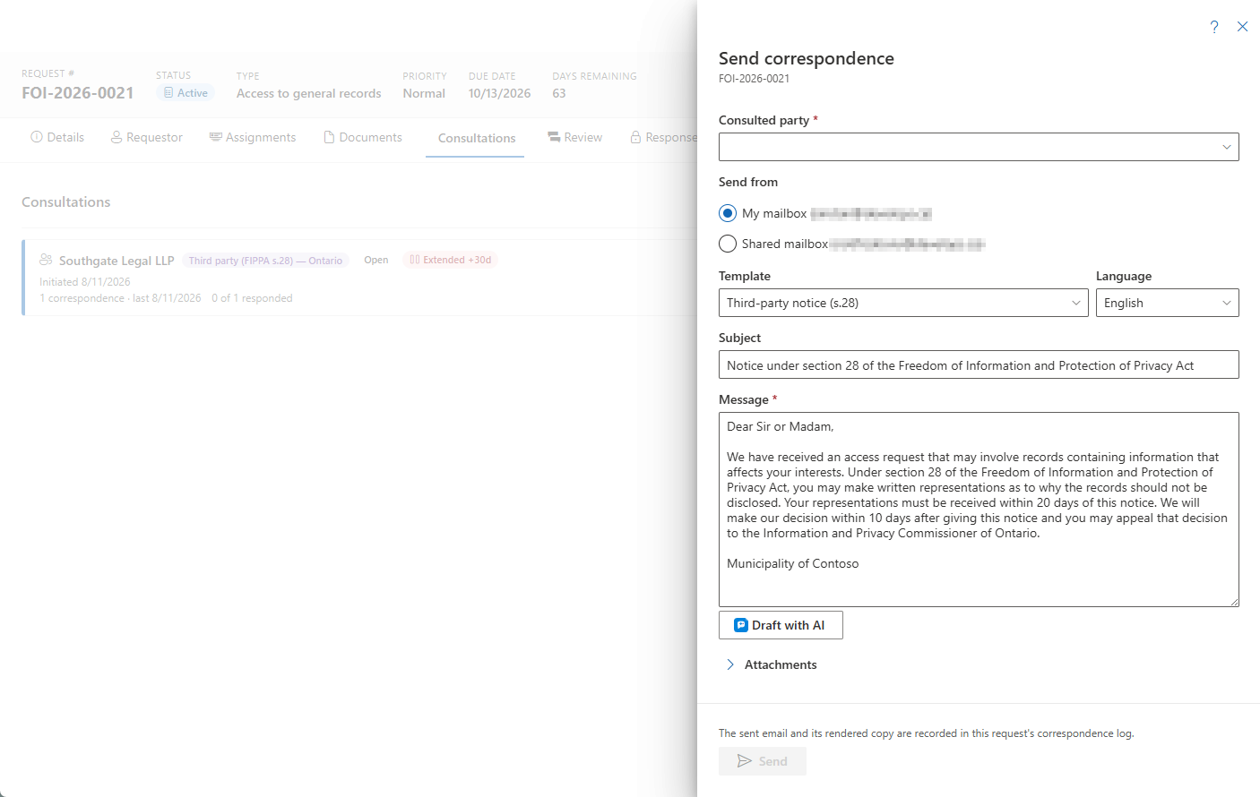The image size is (1260, 797).
Task: Click the large FOI-2026-0021 request number in header
Action: click(78, 93)
